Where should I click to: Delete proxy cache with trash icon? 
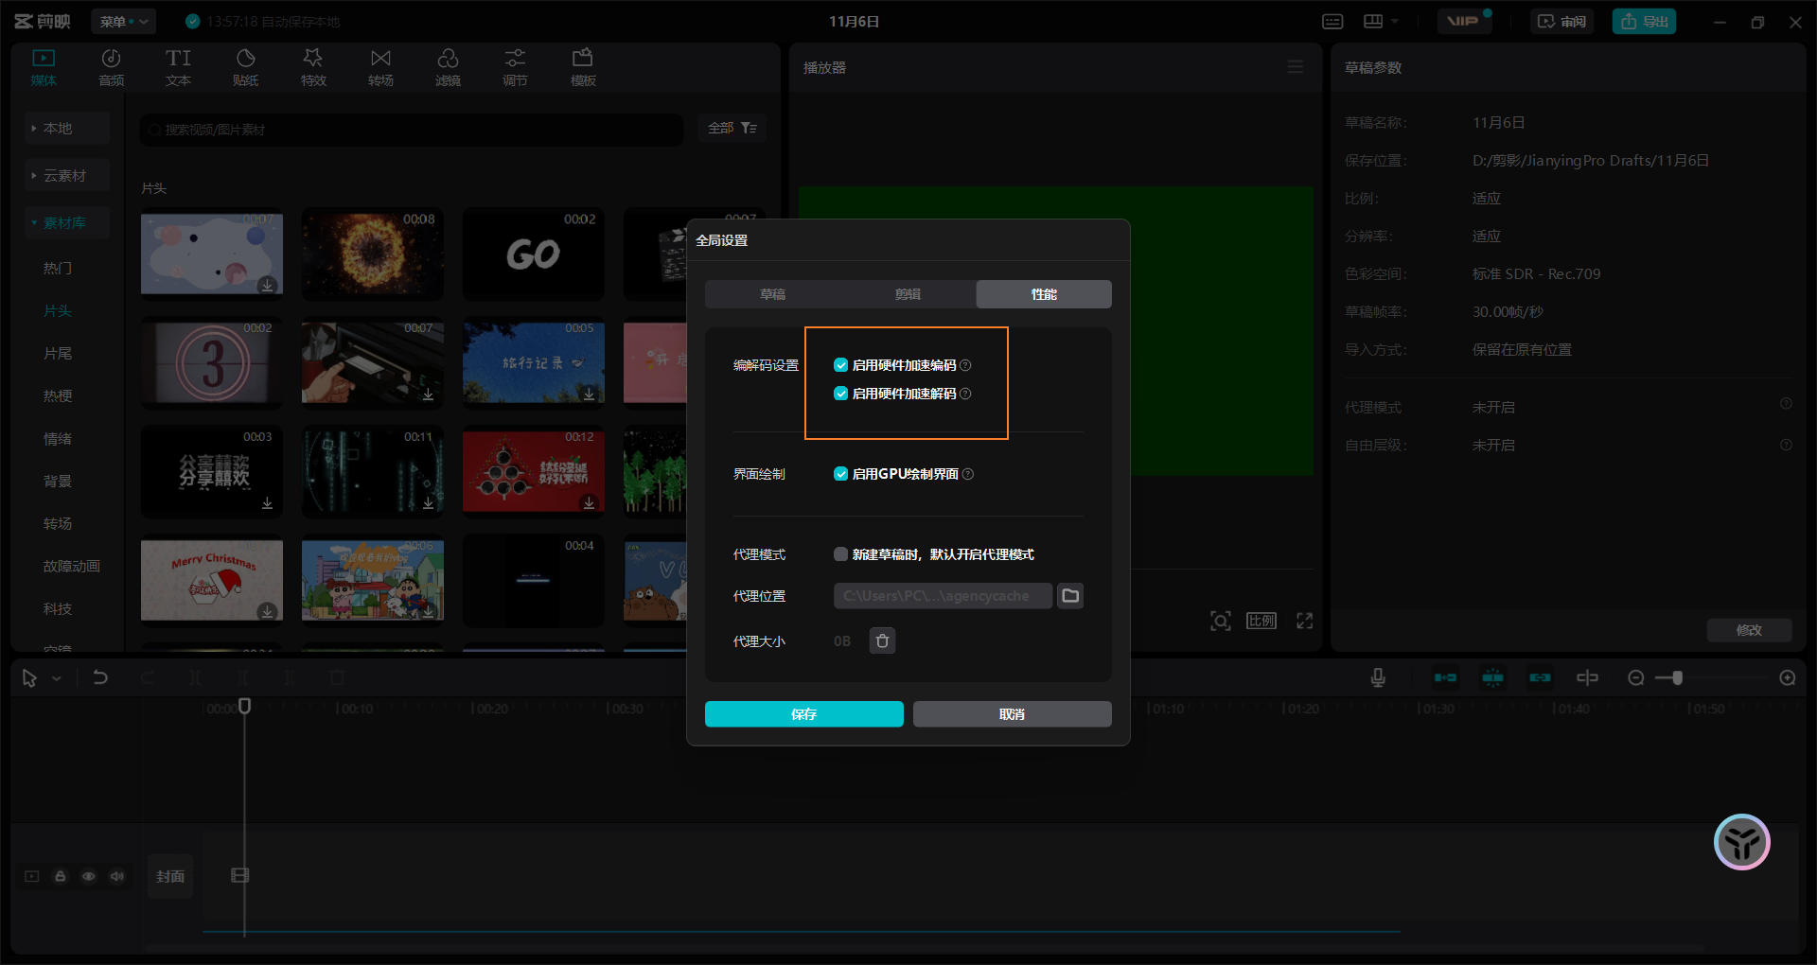pyautogui.click(x=882, y=641)
